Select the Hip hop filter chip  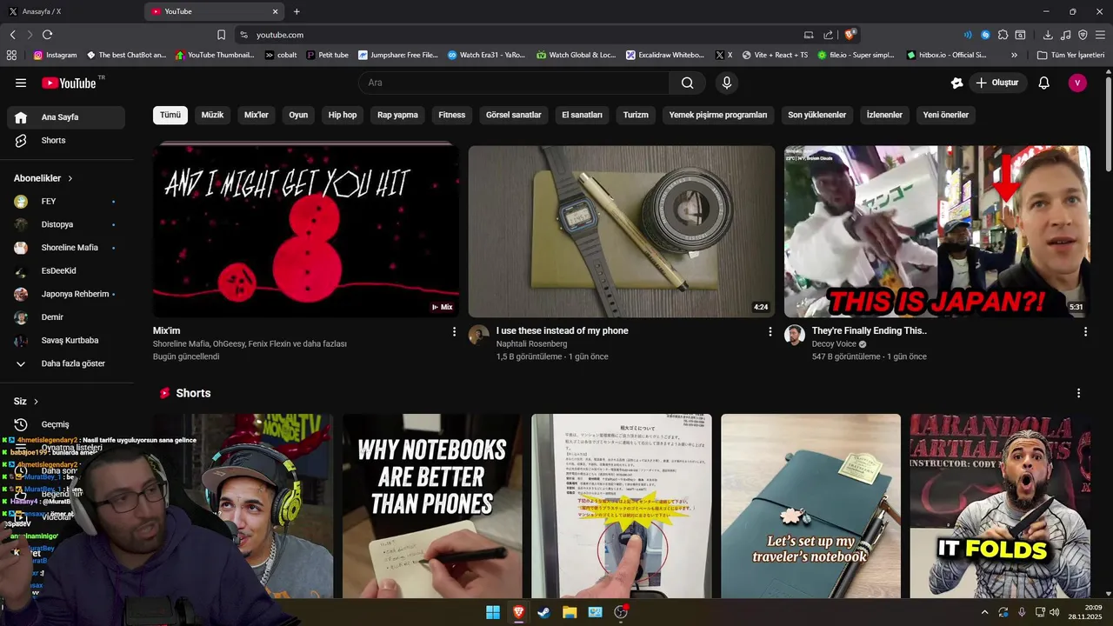[343, 115]
